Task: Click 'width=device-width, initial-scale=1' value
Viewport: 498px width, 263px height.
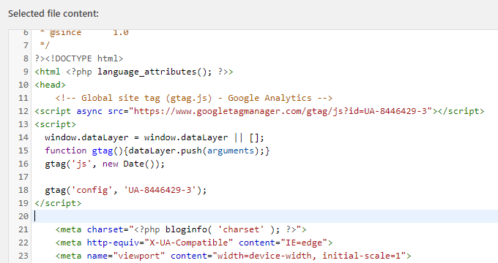Action: click(x=309, y=256)
